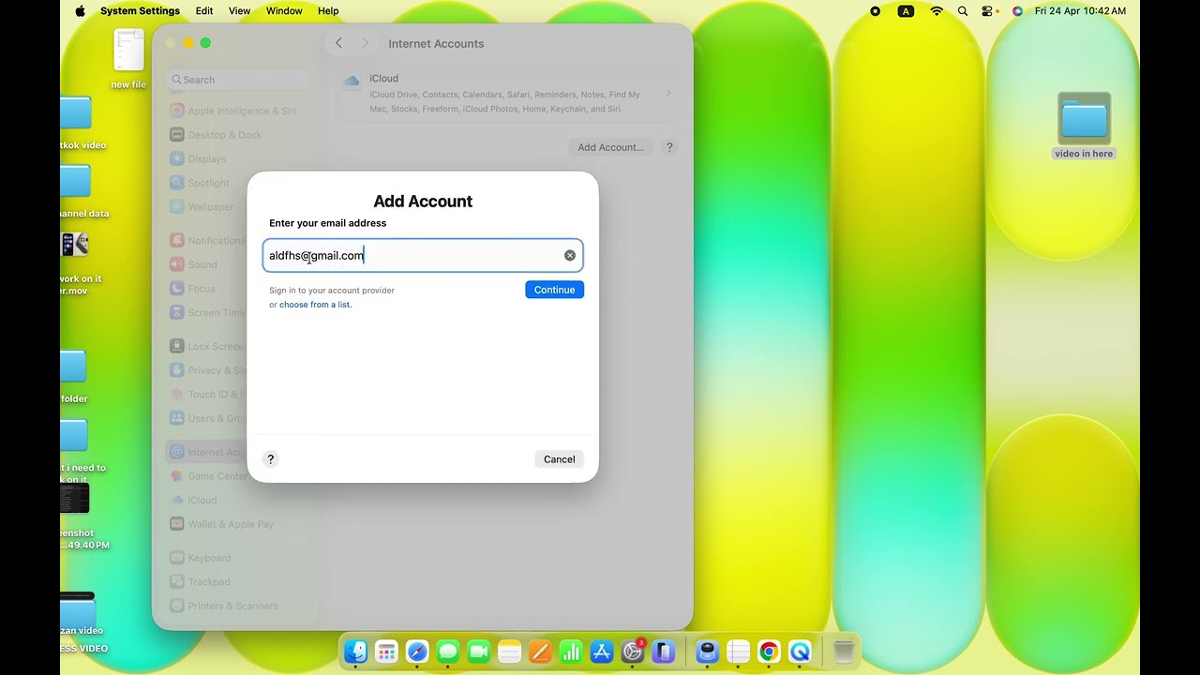Image resolution: width=1200 pixels, height=675 pixels.
Task: Open Messages from the Dock
Action: [x=448, y=652]
